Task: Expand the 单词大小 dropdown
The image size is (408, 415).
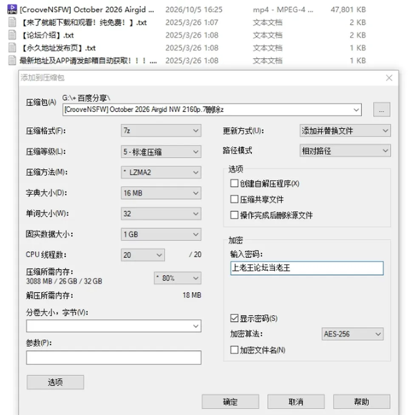Action: pyautogui.click(x=161, y=213)
